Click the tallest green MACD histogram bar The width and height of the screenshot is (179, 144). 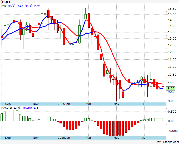[x=11, y=116]
